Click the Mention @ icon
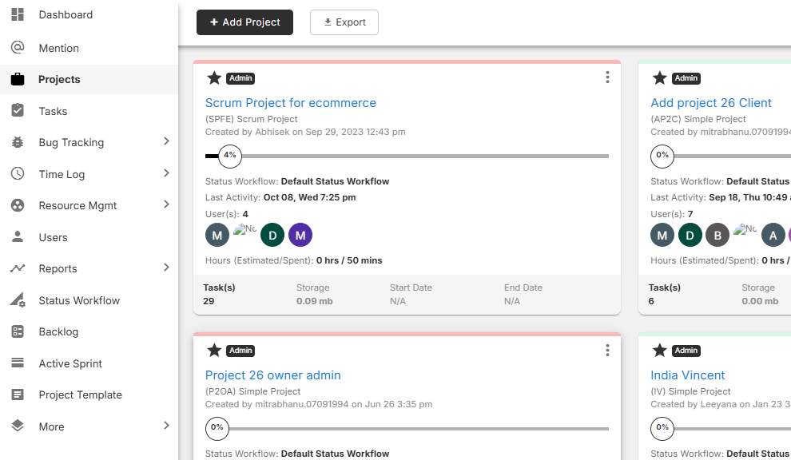 point(18,48)
